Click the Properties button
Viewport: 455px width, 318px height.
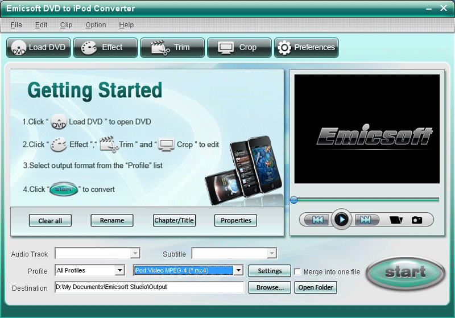pos(235,220)
